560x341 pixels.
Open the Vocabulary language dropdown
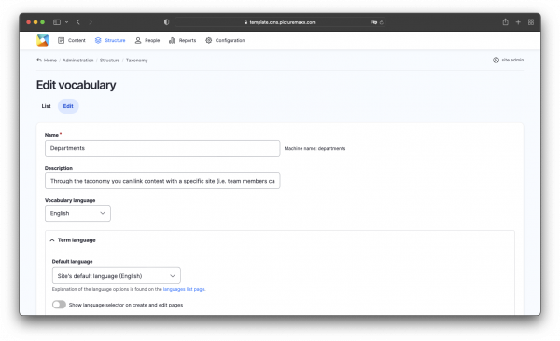pyautogui.click(x=77, y=213)
